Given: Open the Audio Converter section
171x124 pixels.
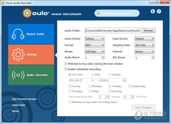Looking at the screenshot, I should point(31,75).
